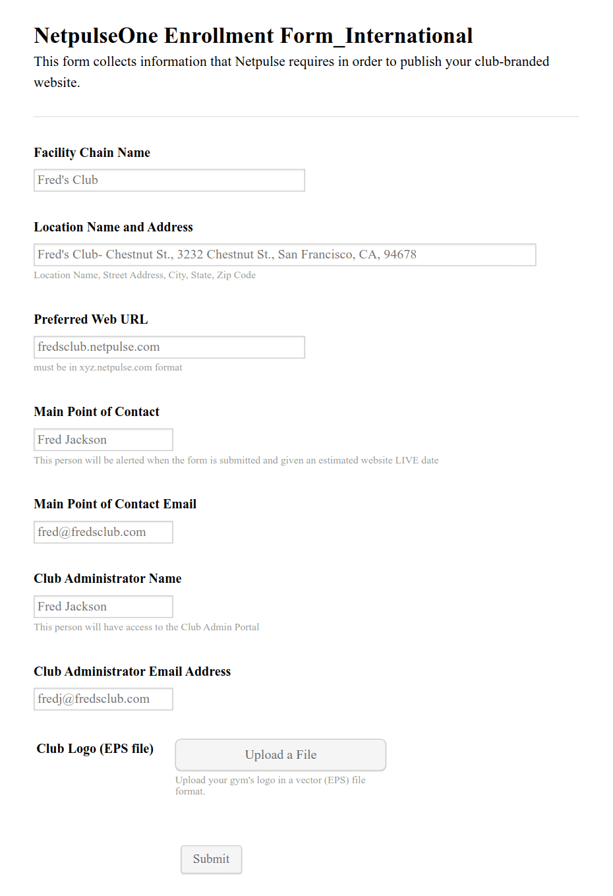Click the Facility Chain Name input field
This screenshot has width=613, height=896.
tap(169, 180)
